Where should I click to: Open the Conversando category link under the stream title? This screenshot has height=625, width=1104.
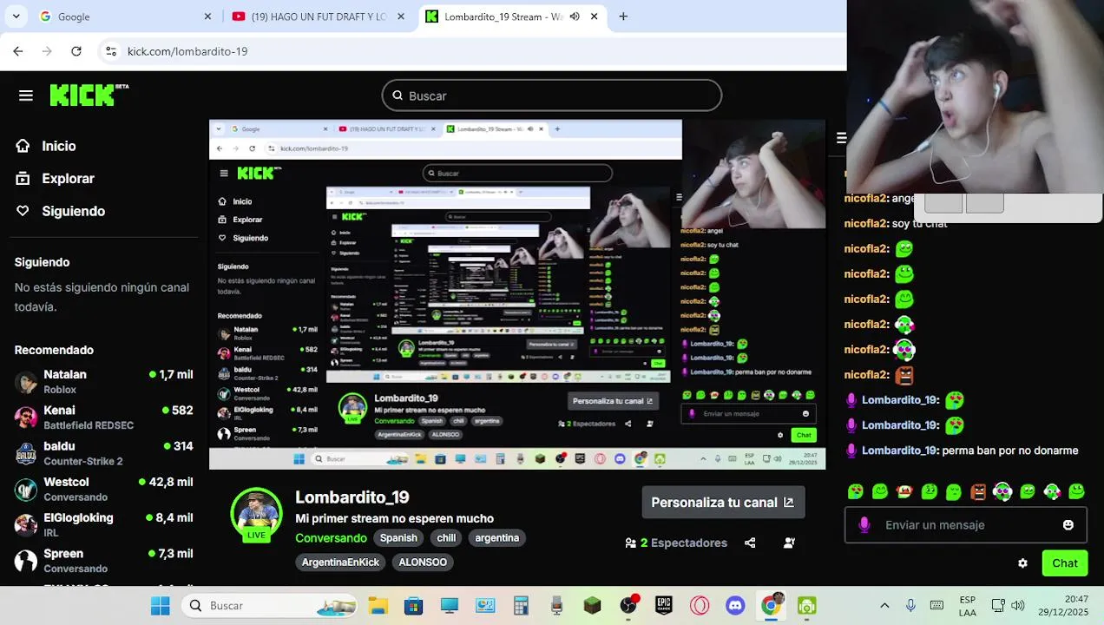pyautogui.click(x=331, y=537)
